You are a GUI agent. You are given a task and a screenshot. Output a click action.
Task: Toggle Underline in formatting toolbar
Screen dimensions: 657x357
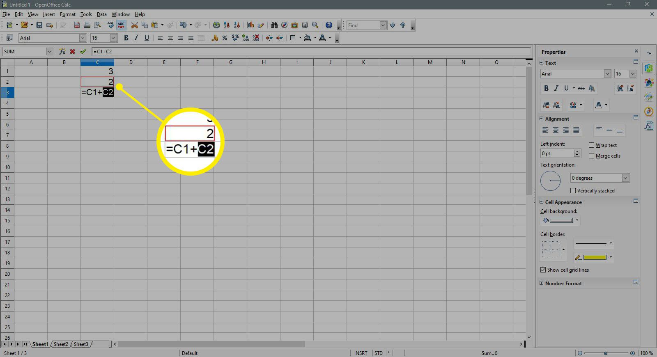click(147, 38)
